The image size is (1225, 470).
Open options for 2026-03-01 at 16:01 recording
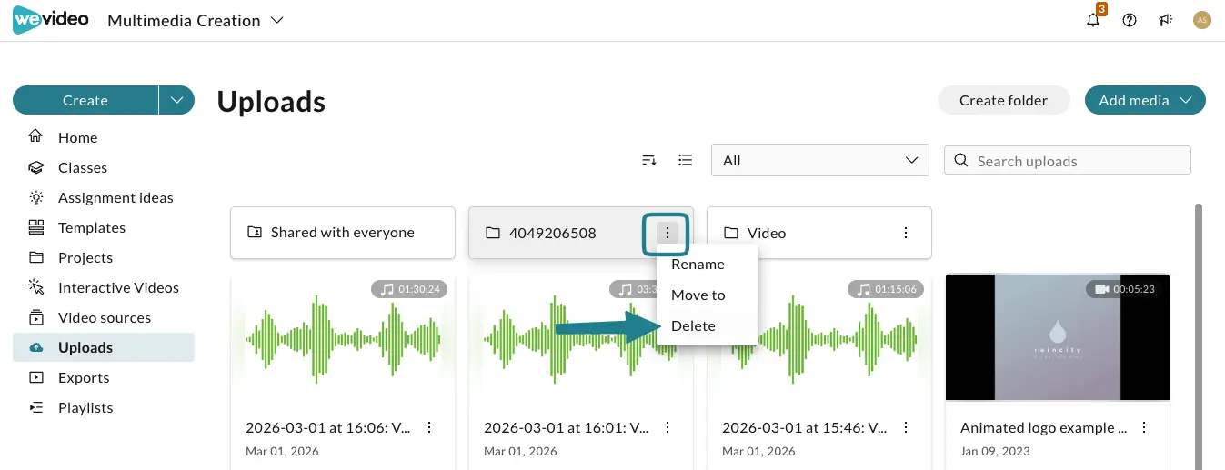(668, 427)
